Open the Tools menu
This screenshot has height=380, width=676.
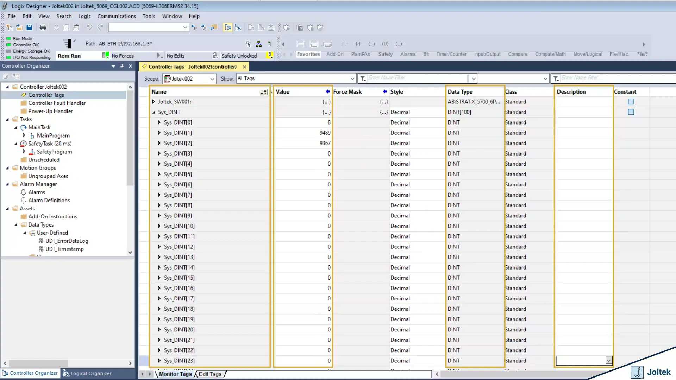pyautogui.click(x=149, y=16)
